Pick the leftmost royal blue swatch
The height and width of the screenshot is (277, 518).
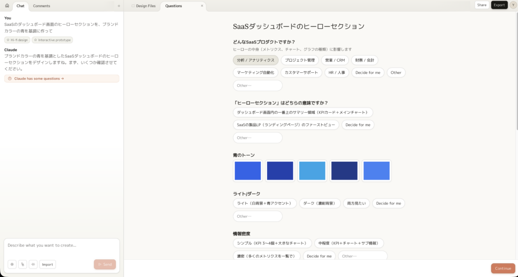pyautogui.click(x=248, y=171)
